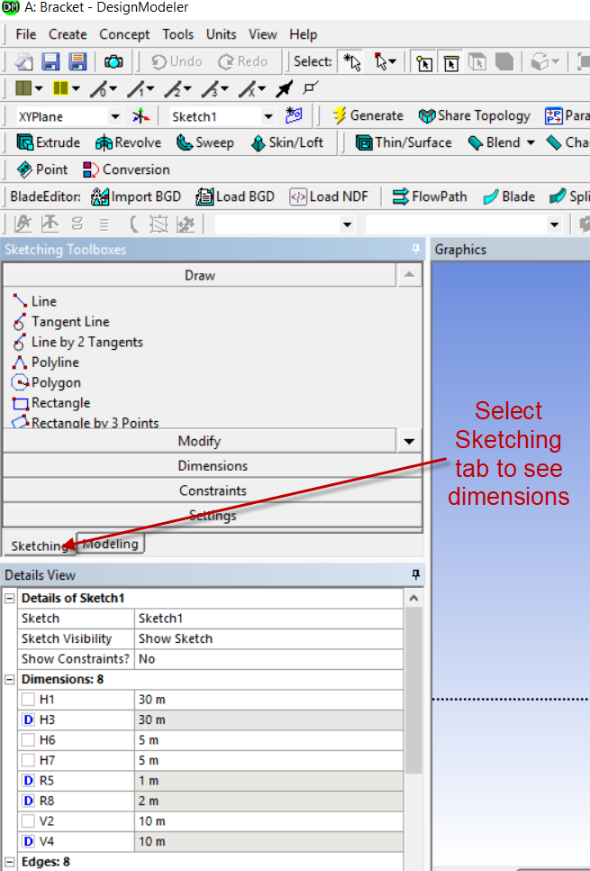Viewport: 590px width, 871px height.
Task: Toggle the R5 dimension parameter checkbox
Action: pyautogui.click(x=28, y=781)
